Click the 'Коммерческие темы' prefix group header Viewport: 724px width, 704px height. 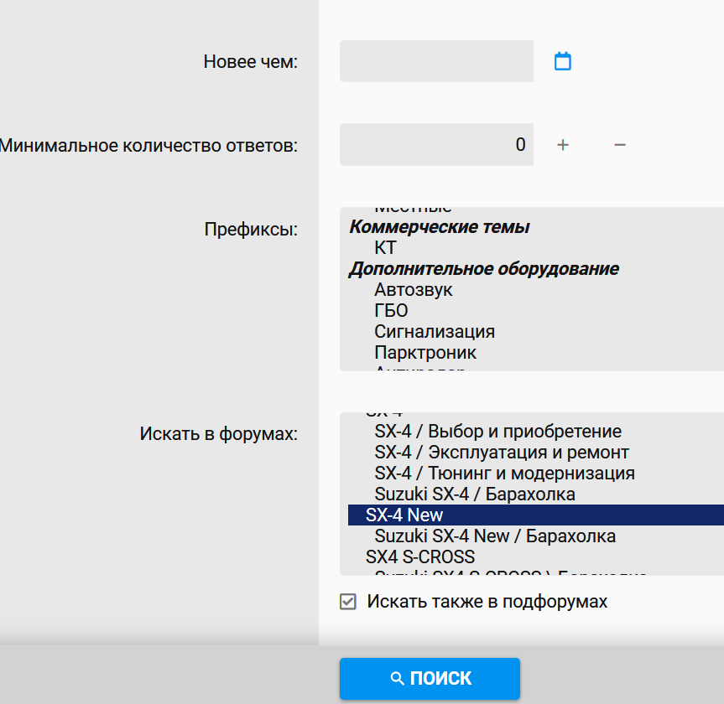[439, 227]
